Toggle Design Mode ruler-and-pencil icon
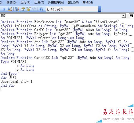 tap(10, 9)
